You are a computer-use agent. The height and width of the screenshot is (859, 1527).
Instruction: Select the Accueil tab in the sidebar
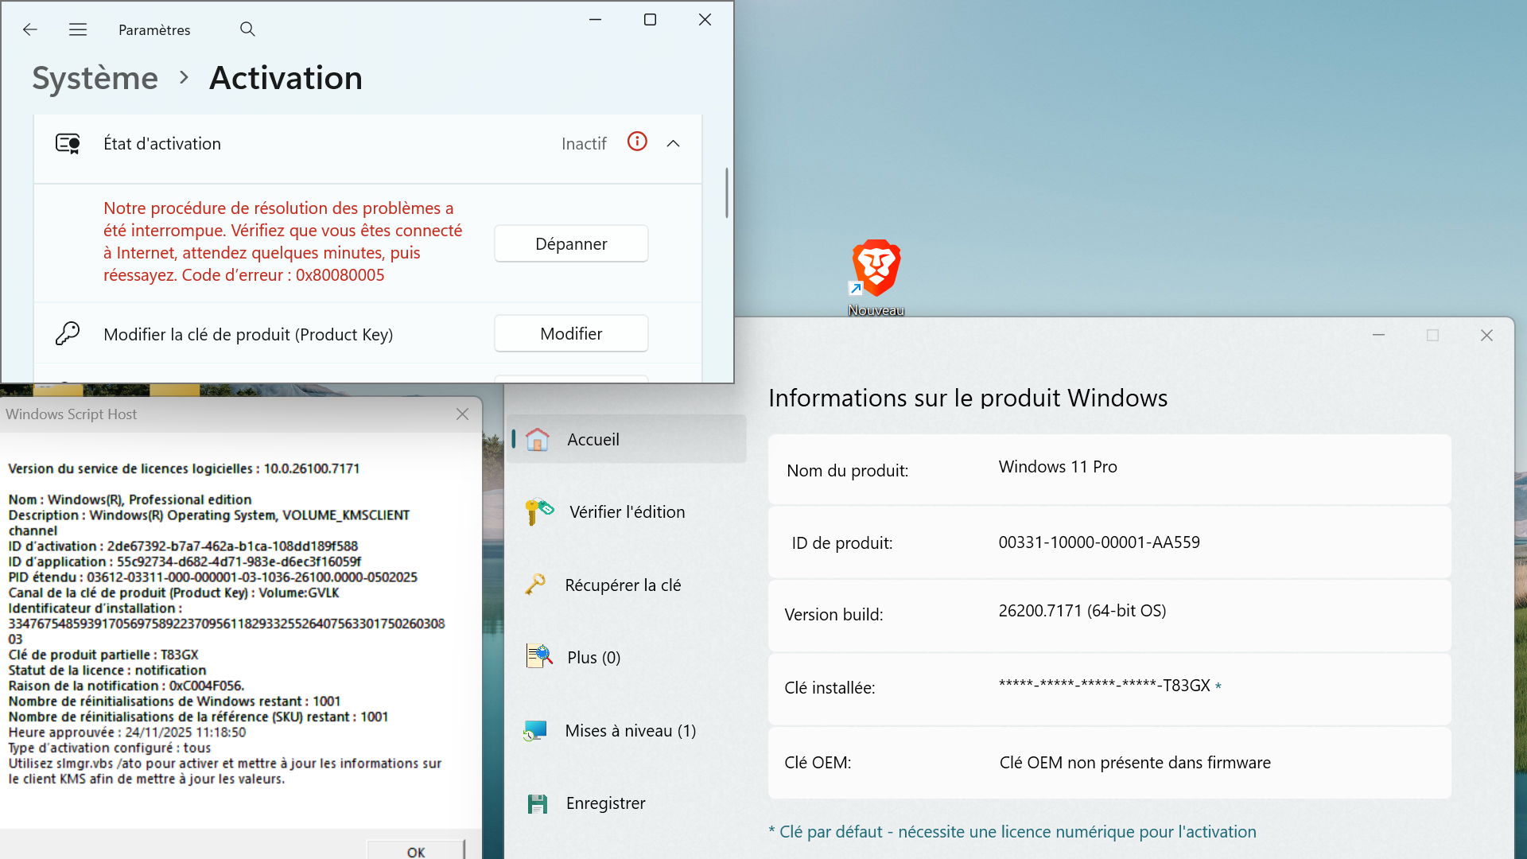(593, 440)
